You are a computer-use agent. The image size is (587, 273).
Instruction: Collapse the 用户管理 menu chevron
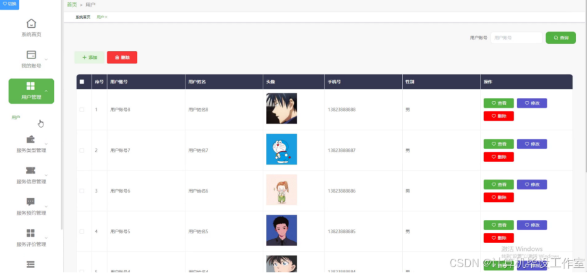(46, 91)
